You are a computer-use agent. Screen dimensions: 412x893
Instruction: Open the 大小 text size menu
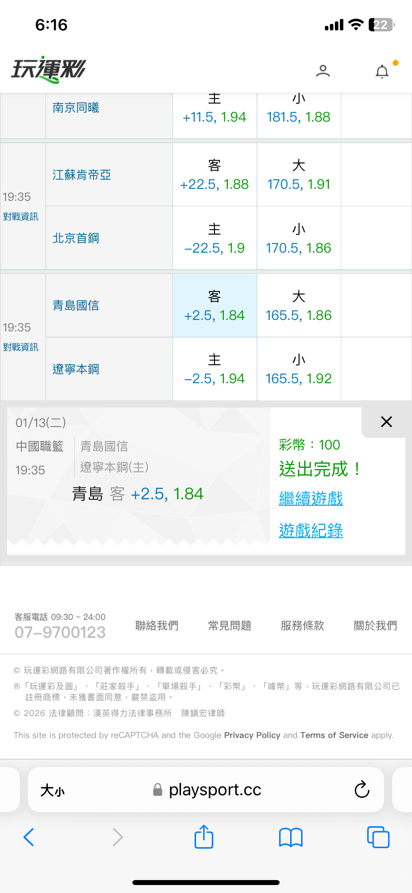point(52,790)
